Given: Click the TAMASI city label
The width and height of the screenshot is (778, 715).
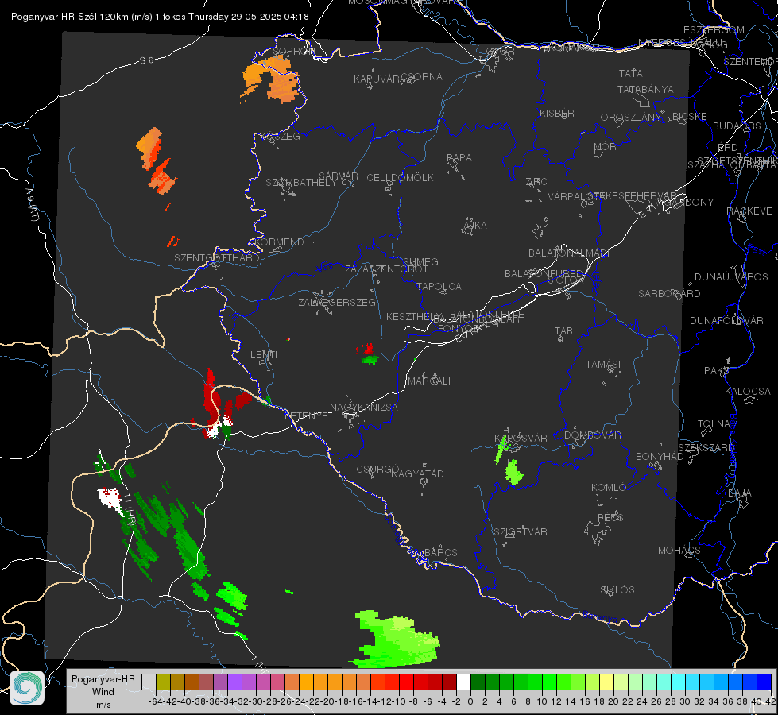Looking at the screenshot, I should tap(603, 364).
